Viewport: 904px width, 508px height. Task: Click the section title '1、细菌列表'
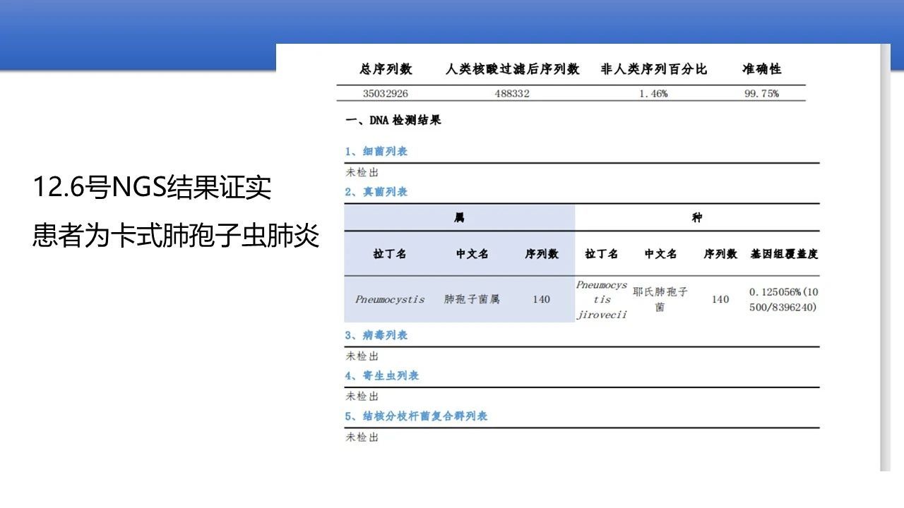pyautogui.click(x=376, y=152)
